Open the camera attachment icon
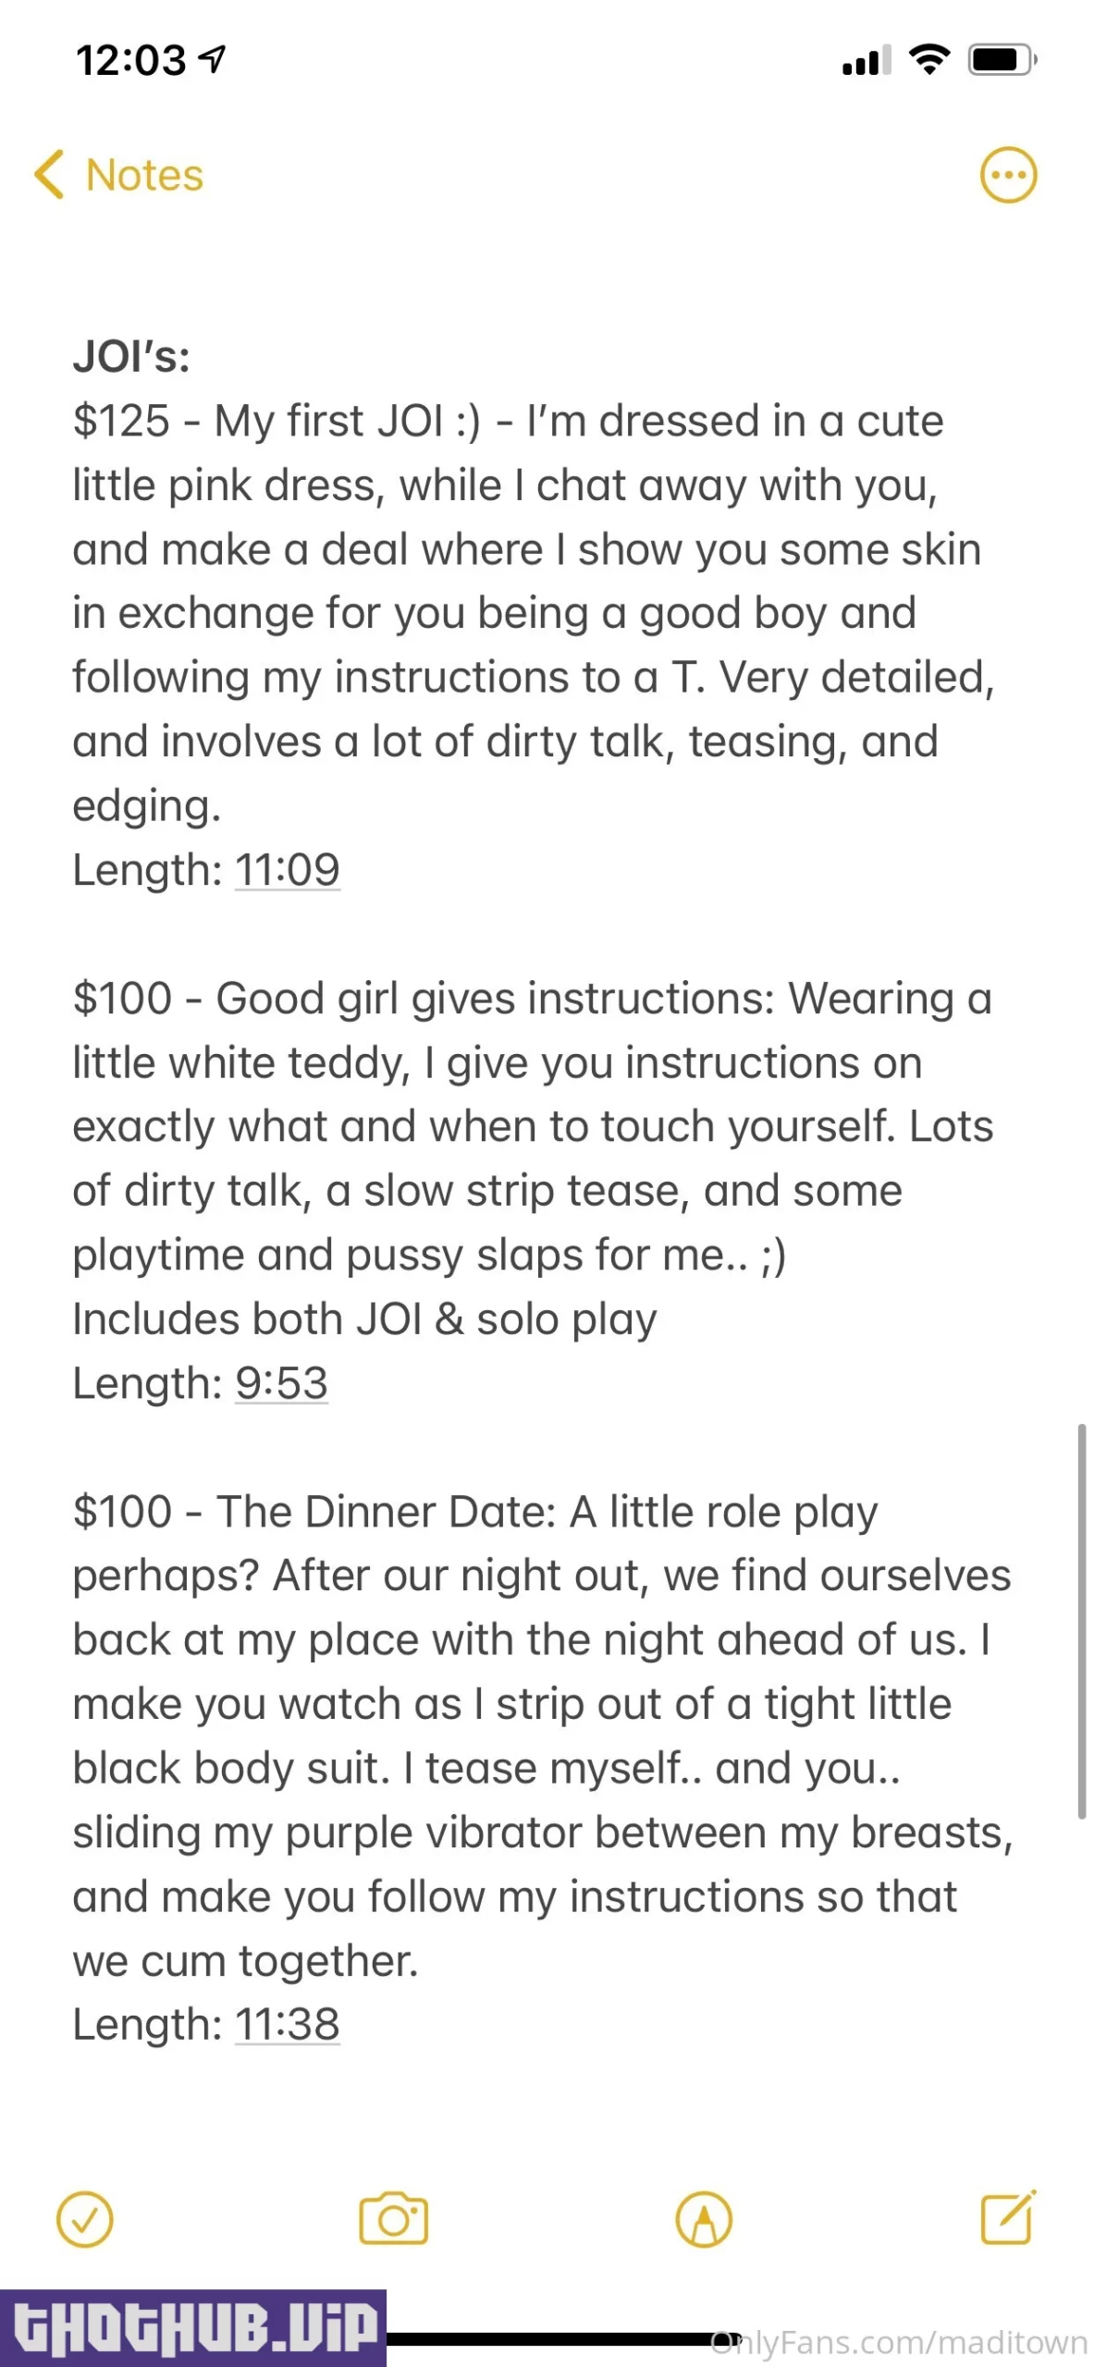The image size is (1094, 2367). coord(394,2219)
